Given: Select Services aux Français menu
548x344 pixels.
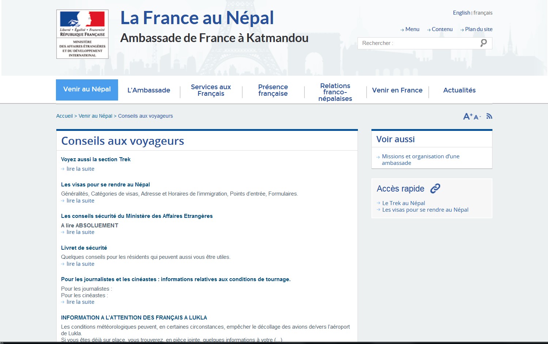Looking at the screenshot, I should [x=211, y=90].
